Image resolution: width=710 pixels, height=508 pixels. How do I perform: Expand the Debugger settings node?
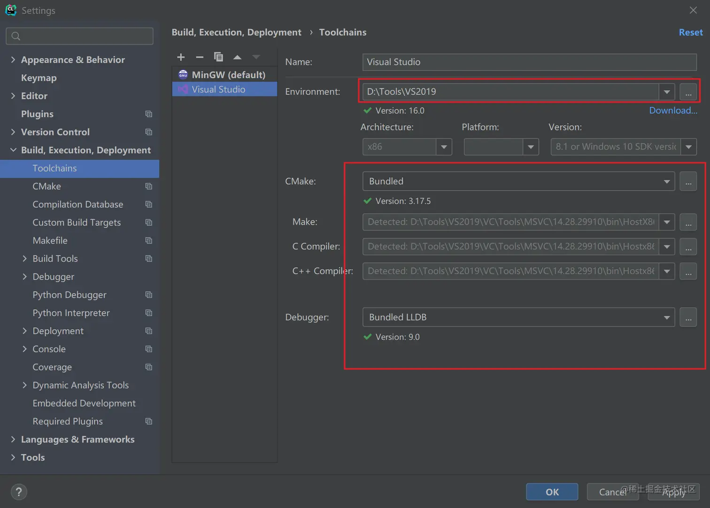(x=24, y=277)
